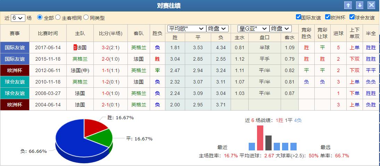Click the score 1-2(0:1)

(x=110, y=82)
